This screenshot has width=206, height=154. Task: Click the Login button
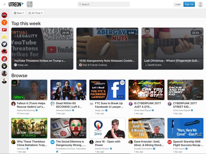pyautogui.click(x=178, y=4)
